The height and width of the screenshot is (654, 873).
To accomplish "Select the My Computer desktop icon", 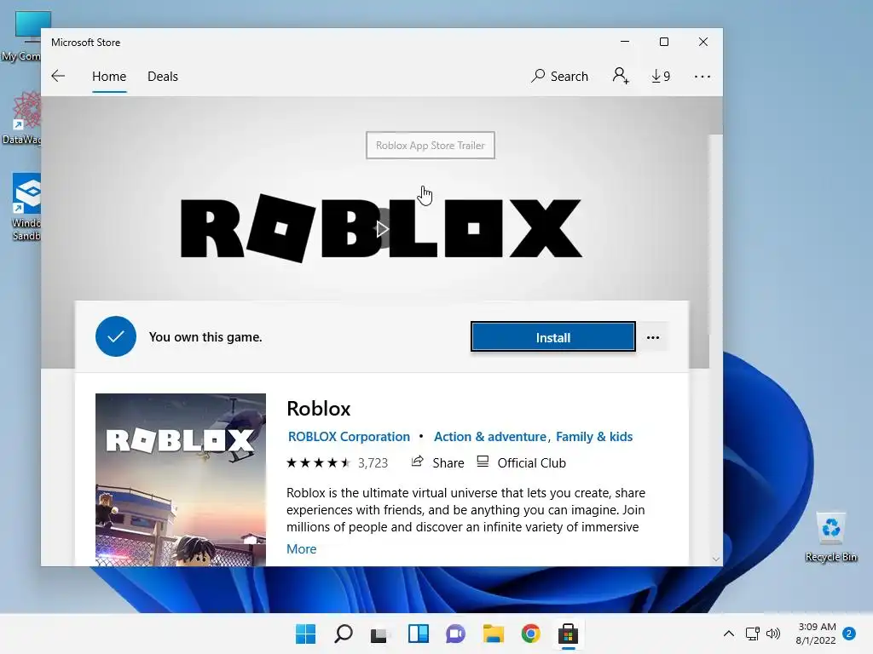I will tap(21, 36).
